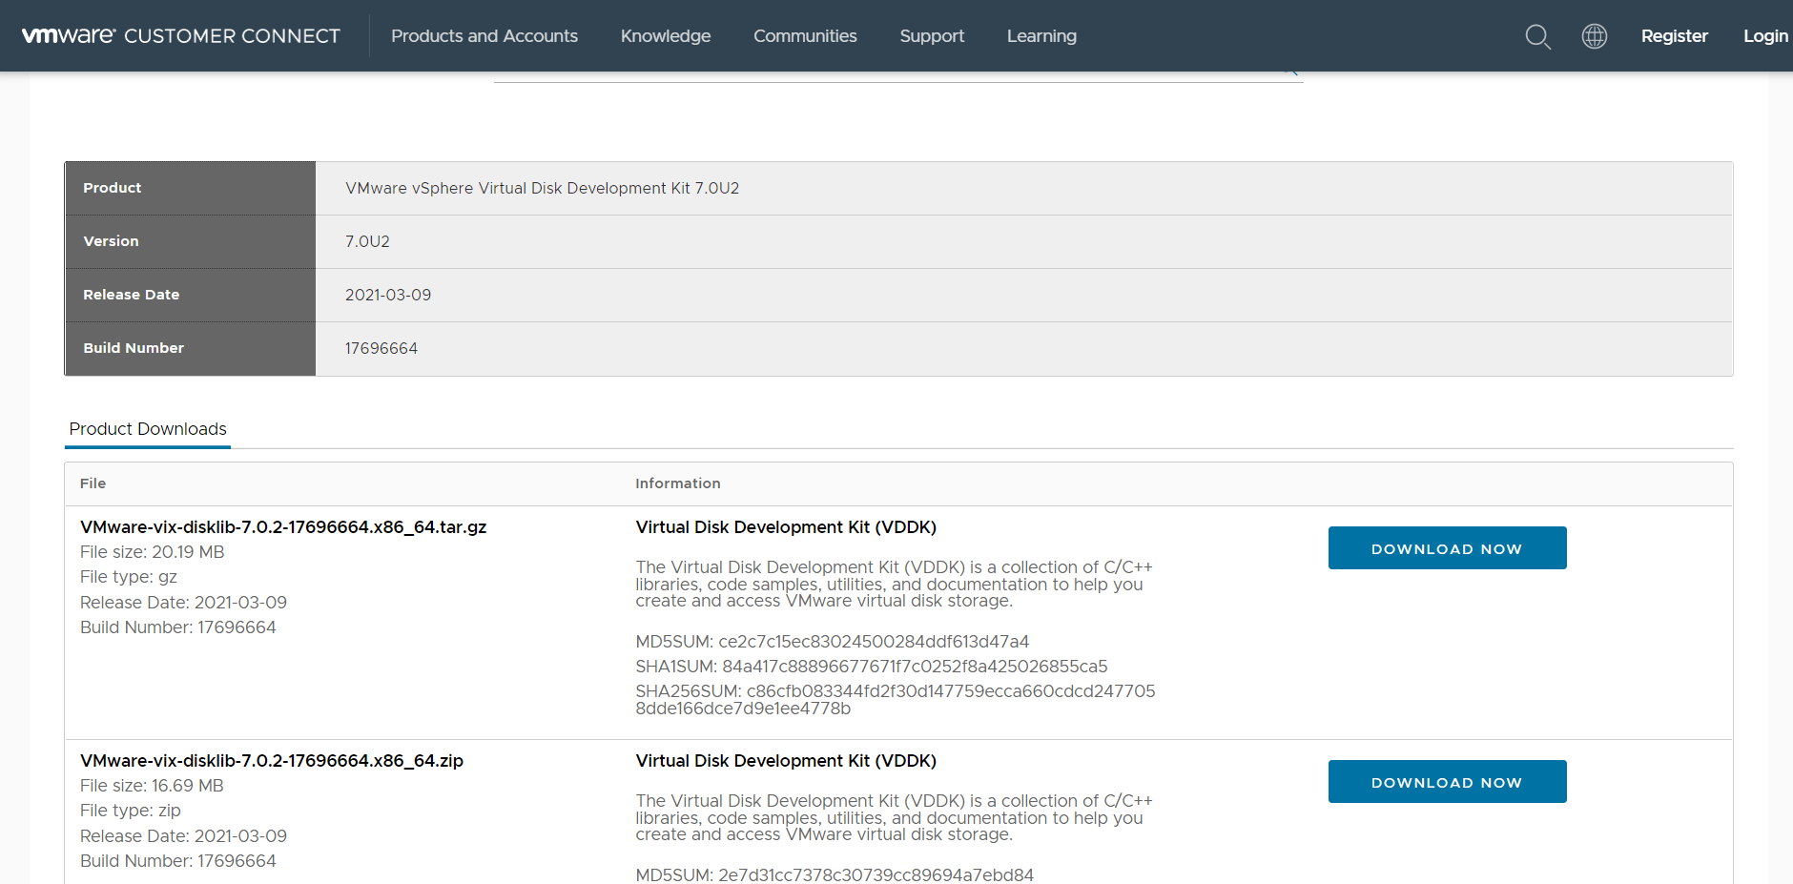This screenshot has height=884, width=1793.
Task: Click the Login link
Action: (x=1765, y=36)
